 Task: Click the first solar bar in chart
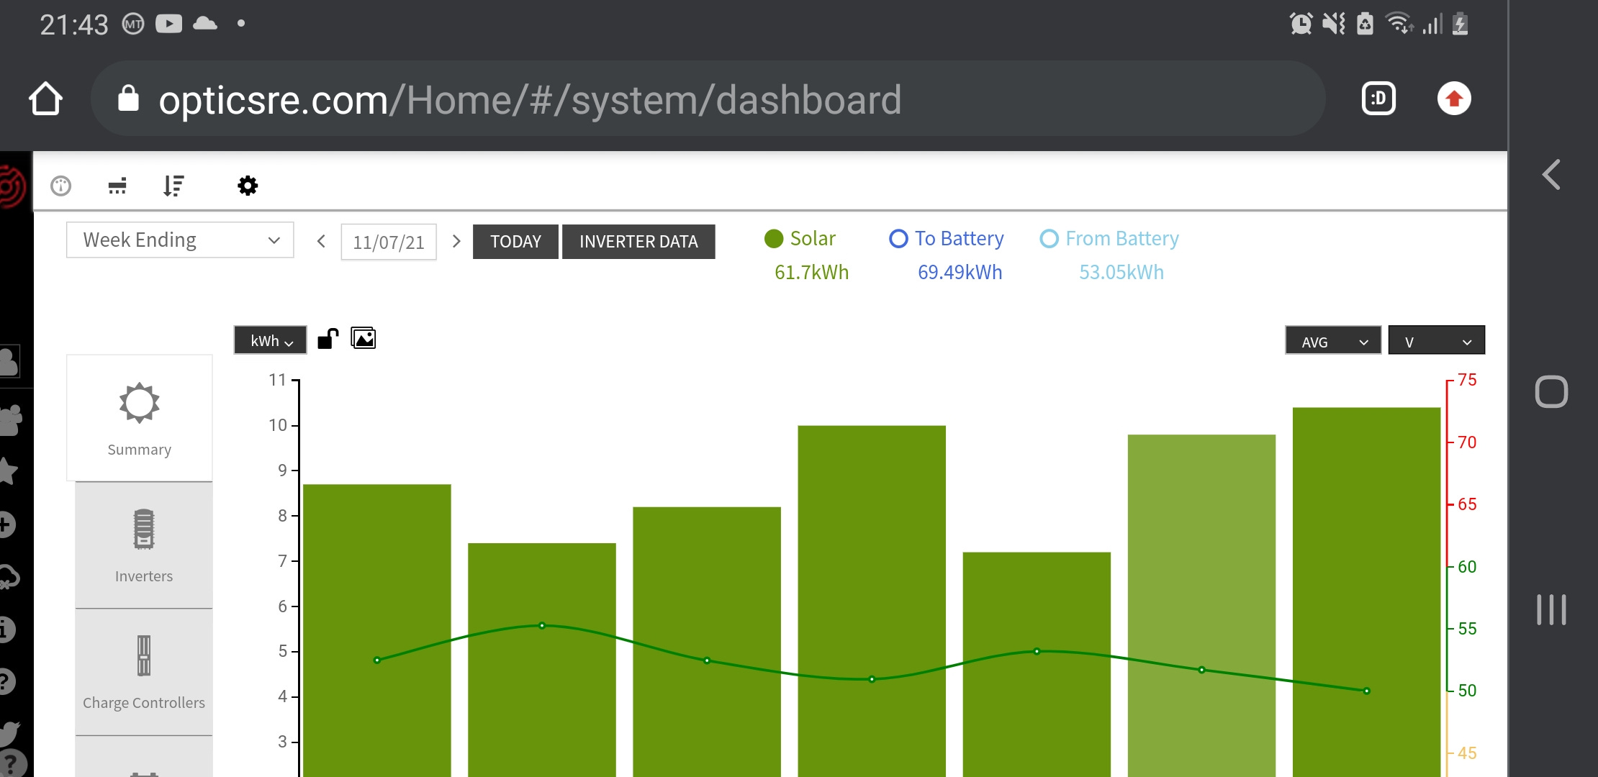click(377, 630)
